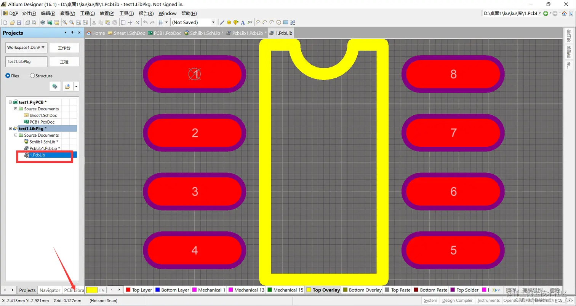The width and height of the screenshot is (576, 306).
Task: Switch to the PCB Library panel tab
Action: click(x=74, y=290)
